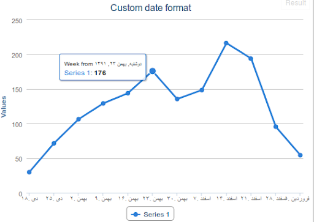This screenshot has height=222, width=314.
Task: Click the data point above ۲۸ اسفند
Action: point(275,127)
